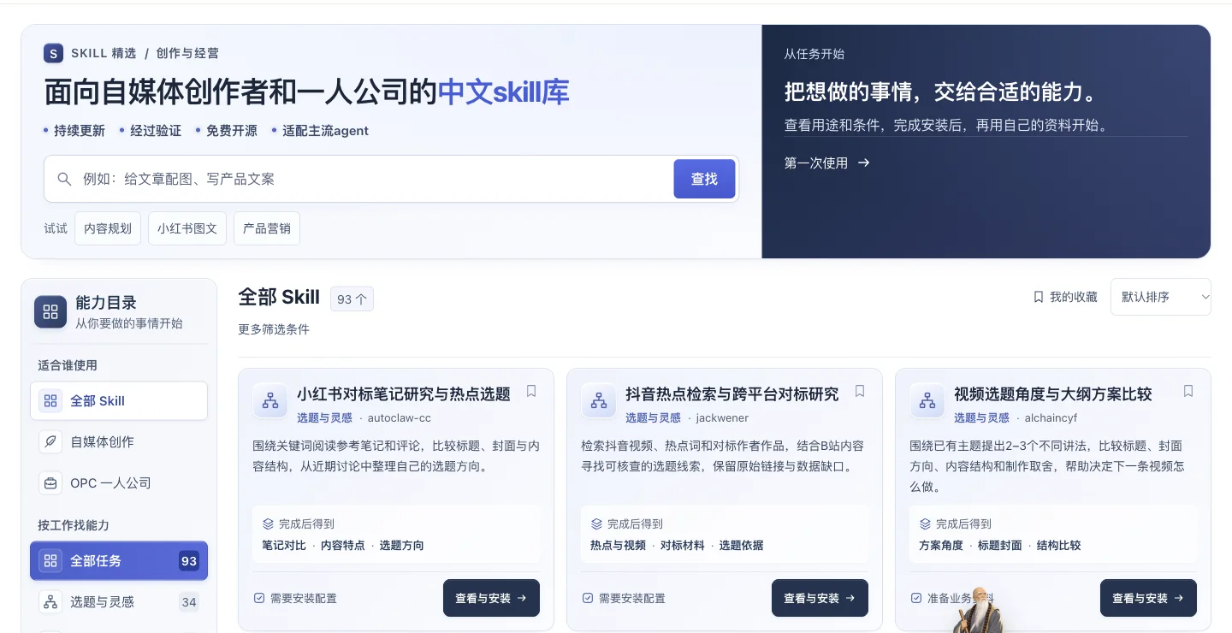The image size is (1232, 633).
Task: Click 需要安装配置 check icon in 抖音 card
Action: pos(588,598)
